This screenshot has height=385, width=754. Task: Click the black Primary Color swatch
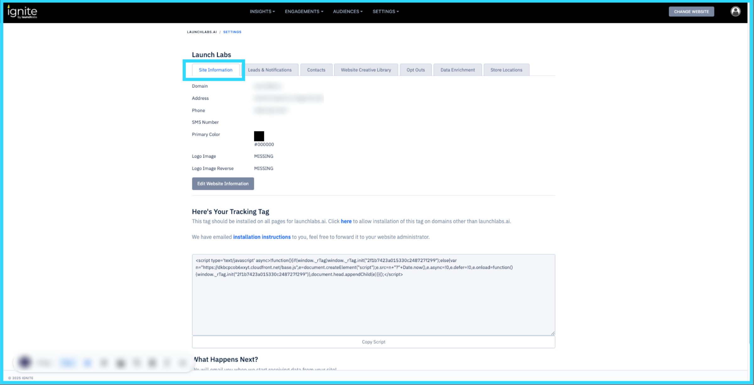click(x=259, y=136)
